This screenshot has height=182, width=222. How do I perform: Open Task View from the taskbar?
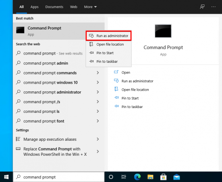click(x=124, y=177)
